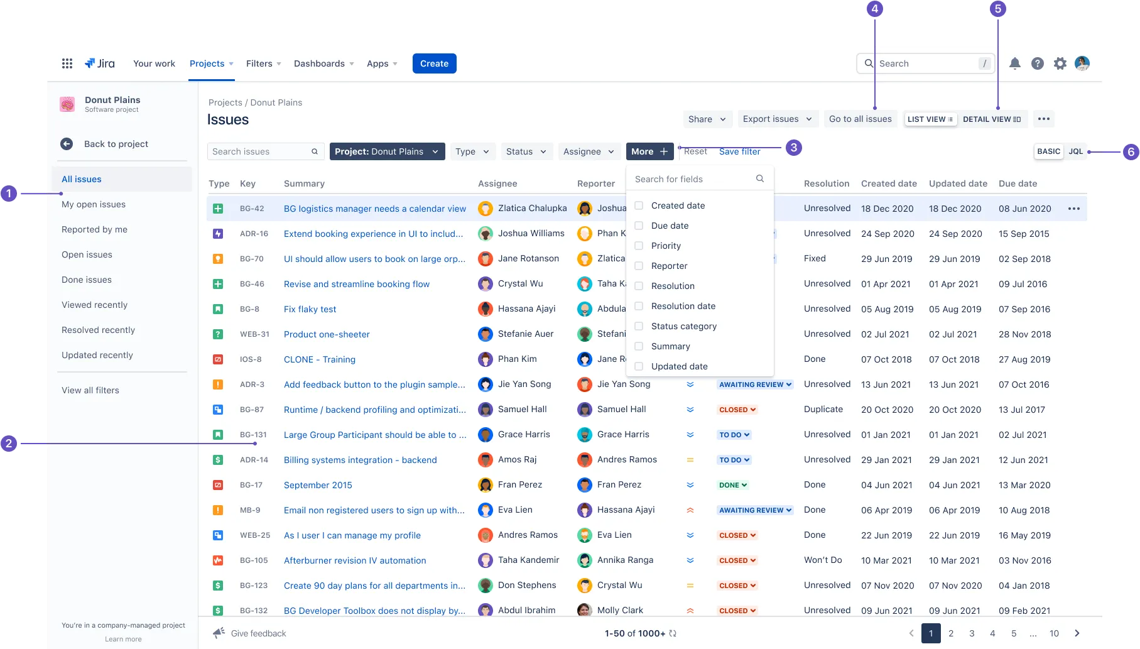Image resolution: width=1140 pixels, height=649 pixels.
Task: Expand the Filters menu
Action: tap(264, 63)
